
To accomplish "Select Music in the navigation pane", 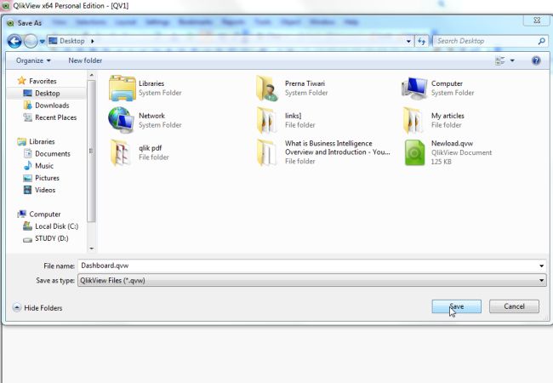I will point(38,165).
